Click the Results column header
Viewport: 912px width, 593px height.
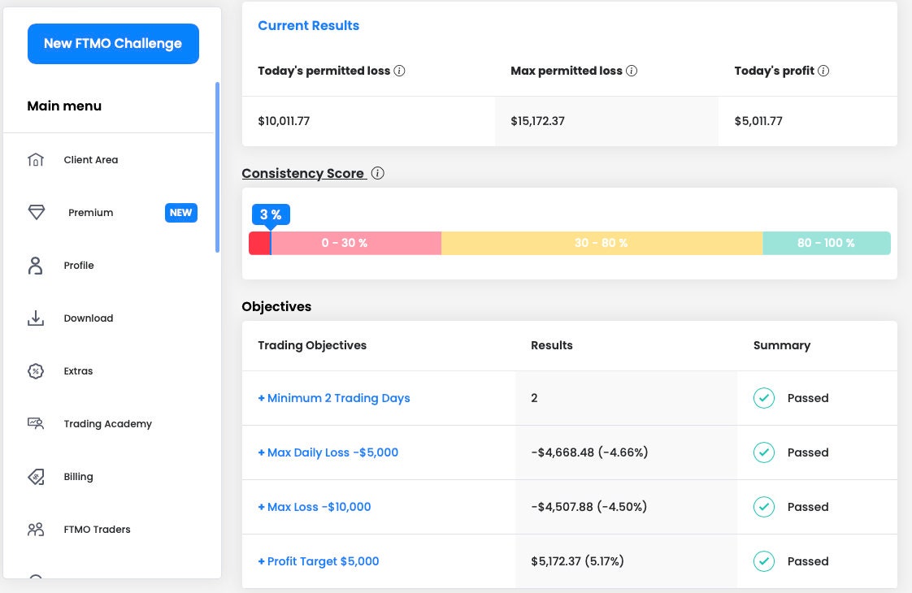tap(551, 345)
